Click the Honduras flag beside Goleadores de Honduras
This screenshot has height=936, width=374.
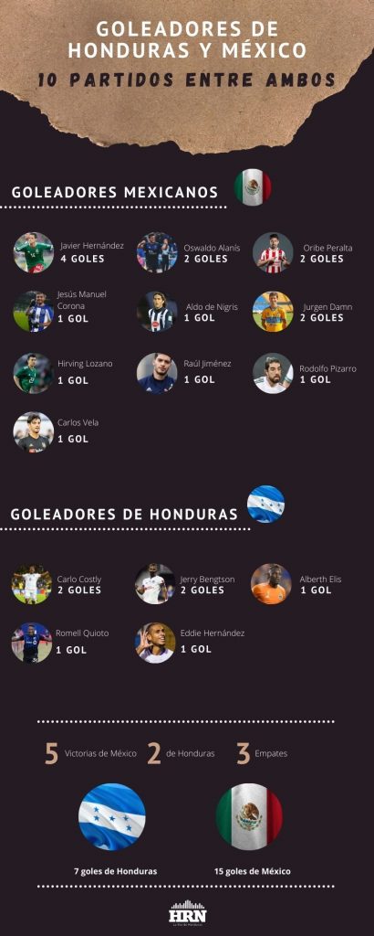265,505
